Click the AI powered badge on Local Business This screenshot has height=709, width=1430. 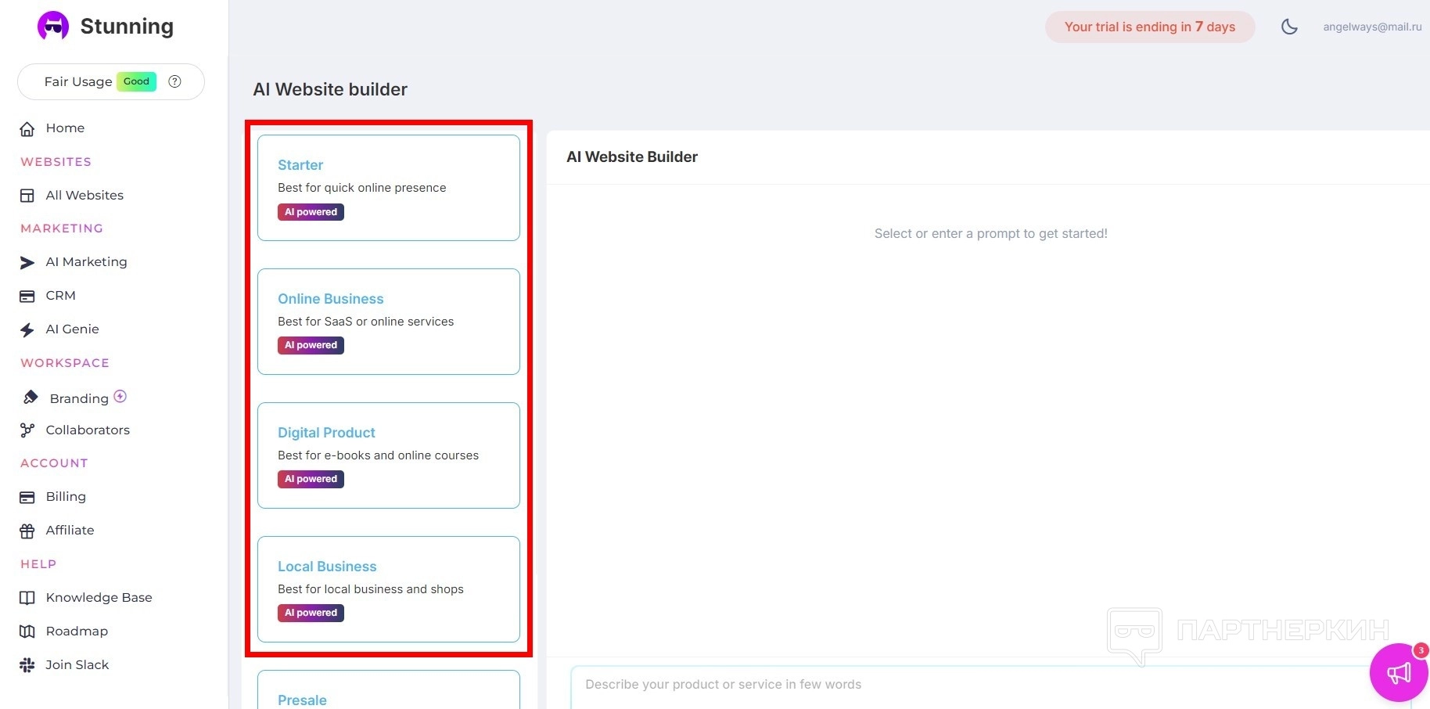311,613
